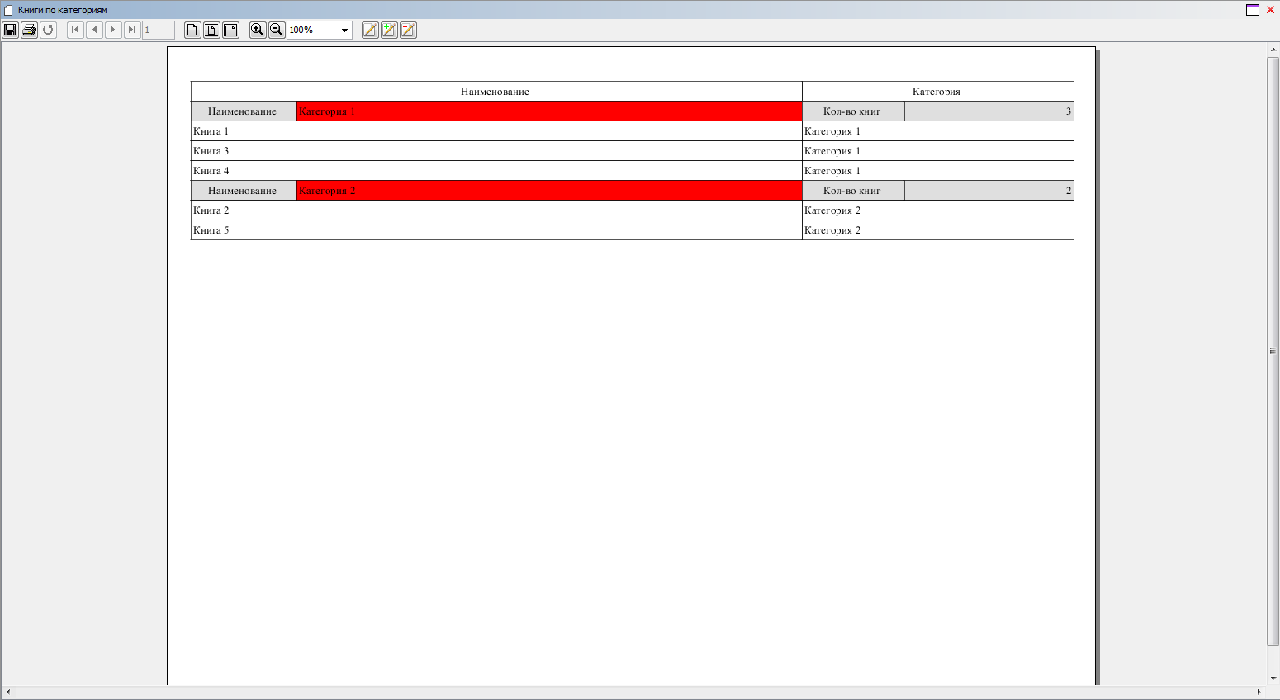Print the report with printer icon

29,31
